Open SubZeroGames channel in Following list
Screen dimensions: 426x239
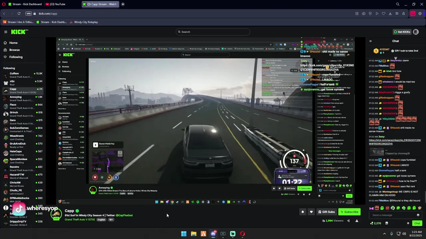coord(23,129)
